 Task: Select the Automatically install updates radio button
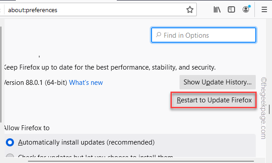(10, 142)
